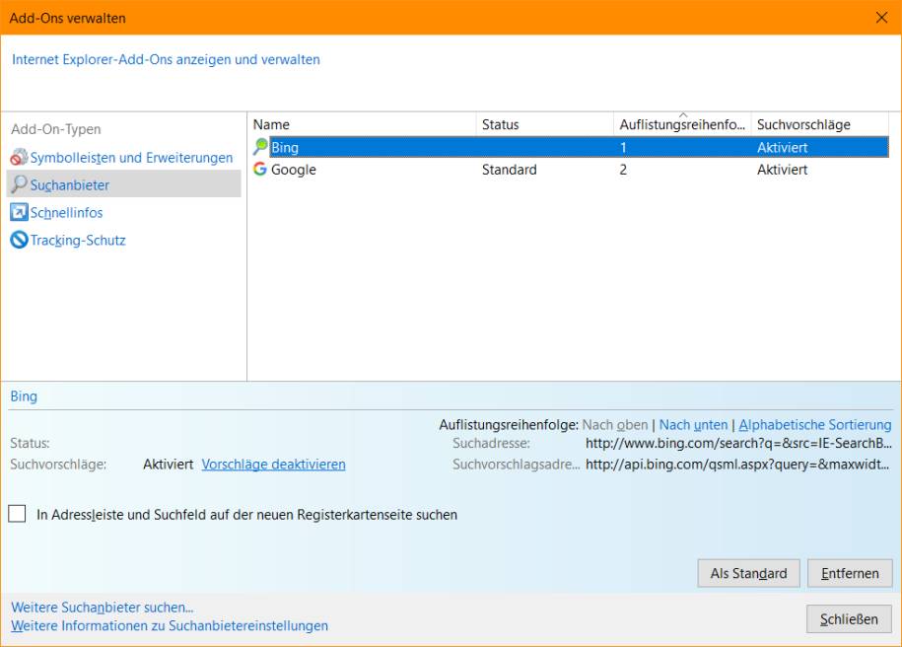Set Bing via Als Standard button
The height and width of the screenshot is (647, 902).
[x=748, y=573]
